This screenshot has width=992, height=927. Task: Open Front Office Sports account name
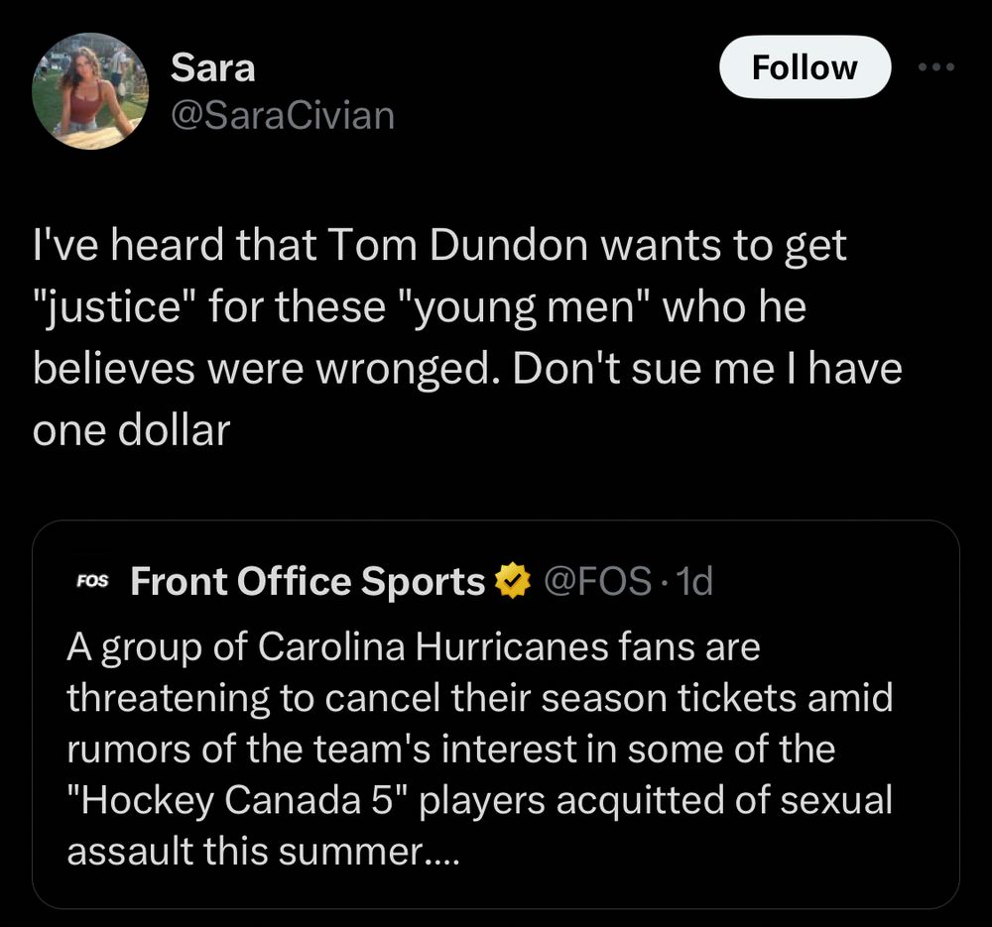pyautogui.click(x=308, y=582)
